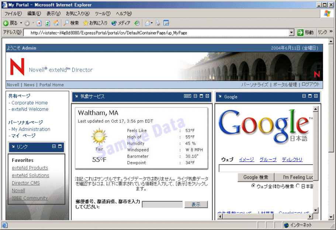Click the arrow icon beside Google title
336x230 pixels.
(220, 96)
